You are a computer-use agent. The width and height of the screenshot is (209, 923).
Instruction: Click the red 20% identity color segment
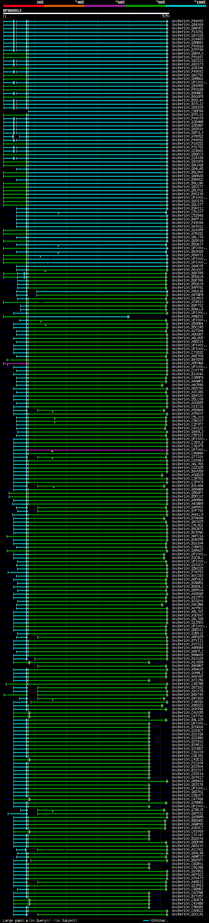[23, 6]
